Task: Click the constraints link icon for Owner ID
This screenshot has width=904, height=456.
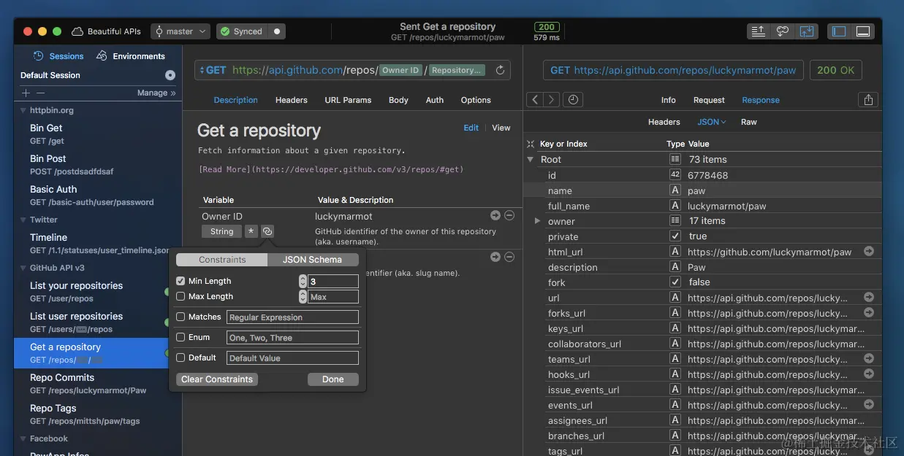Action: point(267,231)
